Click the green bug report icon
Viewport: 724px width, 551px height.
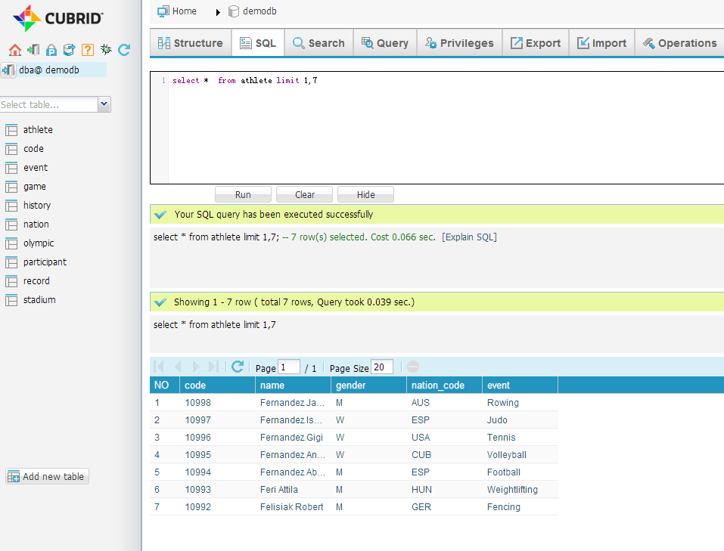coord(106,49)
